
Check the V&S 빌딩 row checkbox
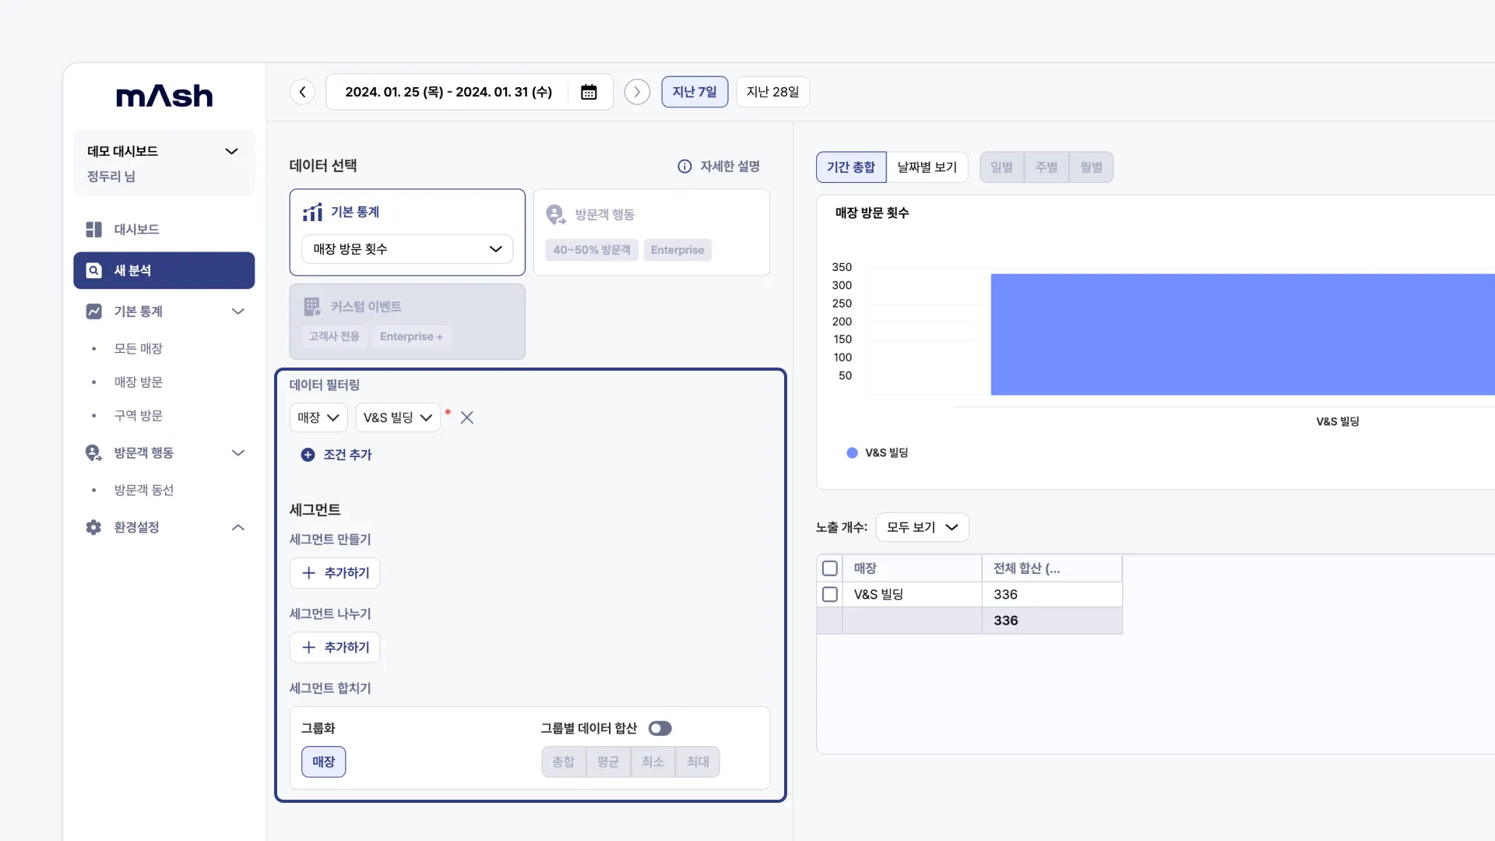tap(830, 594)
